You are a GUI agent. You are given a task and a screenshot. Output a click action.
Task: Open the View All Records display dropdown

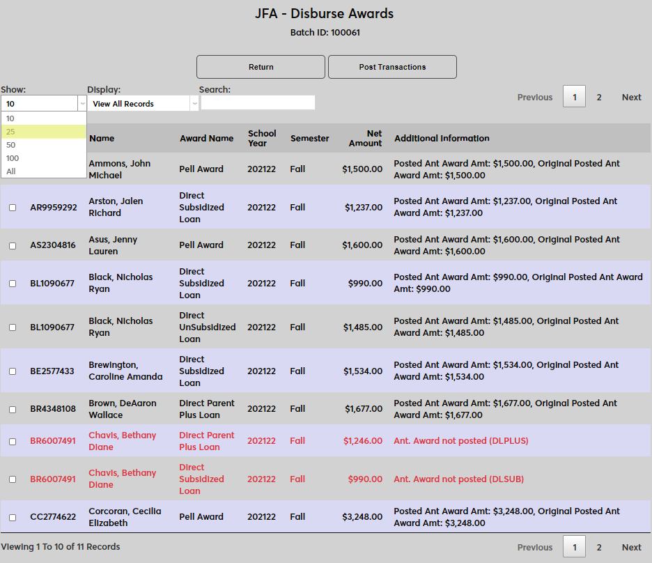click(x=143, y=104)
